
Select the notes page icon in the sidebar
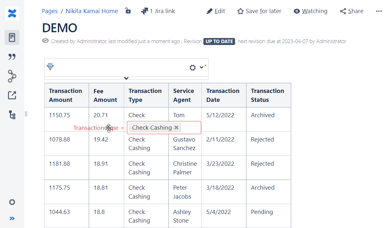12,37
